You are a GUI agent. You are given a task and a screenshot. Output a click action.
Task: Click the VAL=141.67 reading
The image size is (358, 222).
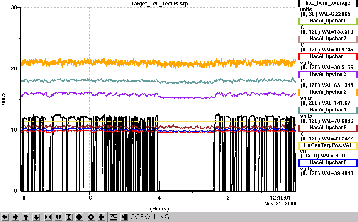pos(336,103)
